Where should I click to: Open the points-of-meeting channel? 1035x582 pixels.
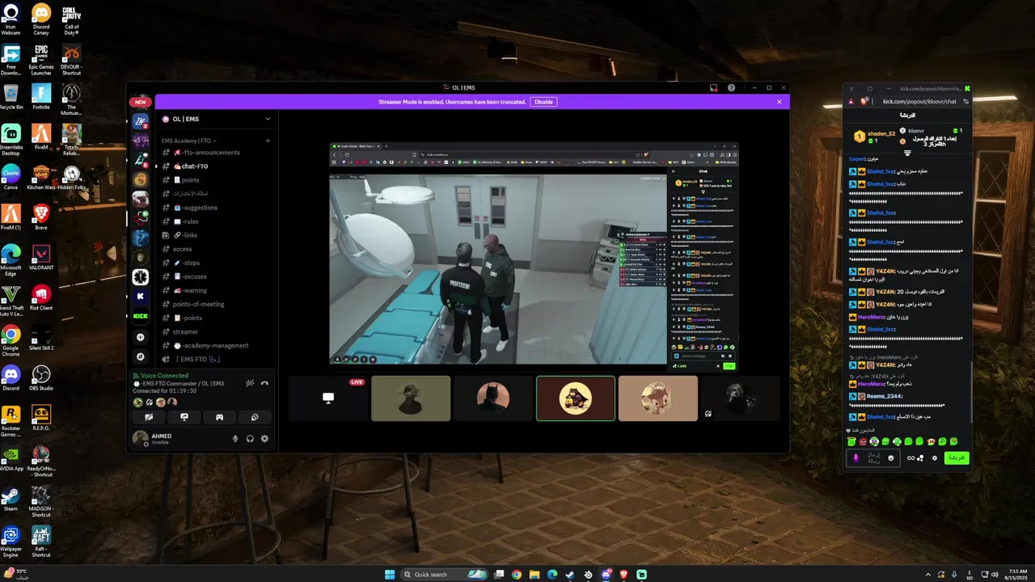(x=199, y=304)
